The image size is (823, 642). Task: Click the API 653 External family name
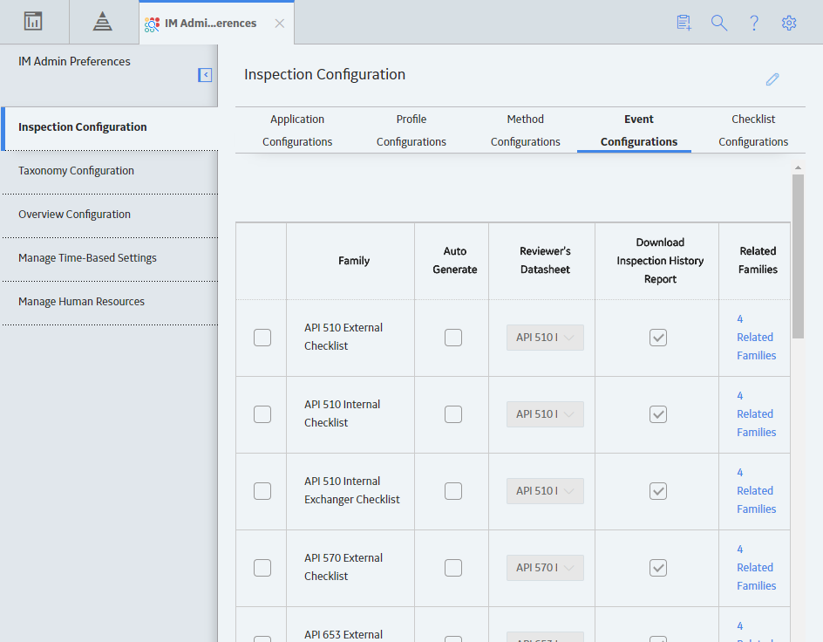click(x=343, y=635)
